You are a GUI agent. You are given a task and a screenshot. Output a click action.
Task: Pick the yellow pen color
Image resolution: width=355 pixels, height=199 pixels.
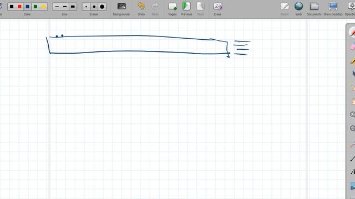43,7
